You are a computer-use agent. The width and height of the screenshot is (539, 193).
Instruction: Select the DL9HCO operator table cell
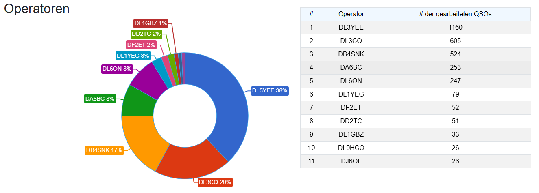click(351, 148)
